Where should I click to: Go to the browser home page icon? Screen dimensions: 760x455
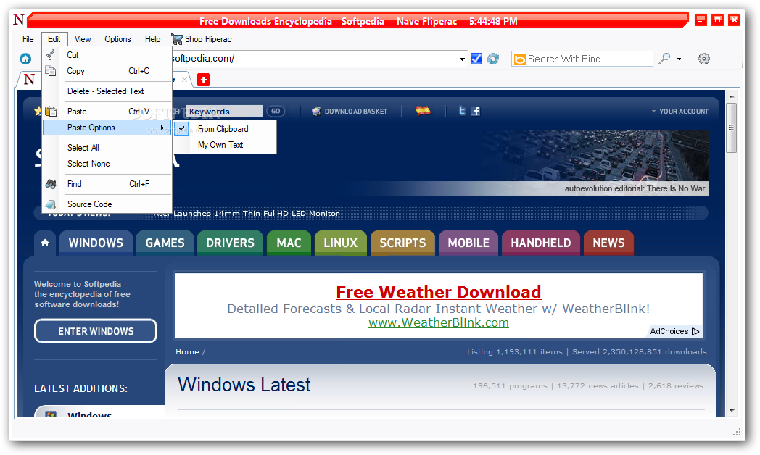(25, 59)
